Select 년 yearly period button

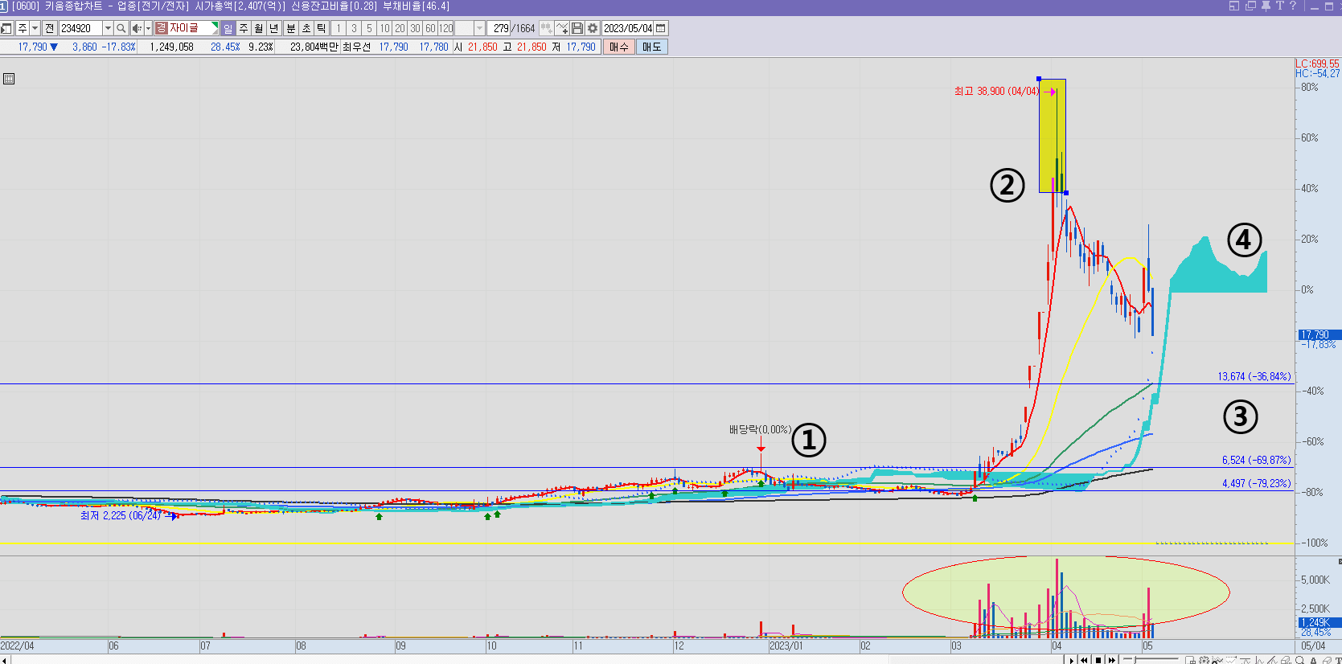pyautogui.click(x=274, y=28)
